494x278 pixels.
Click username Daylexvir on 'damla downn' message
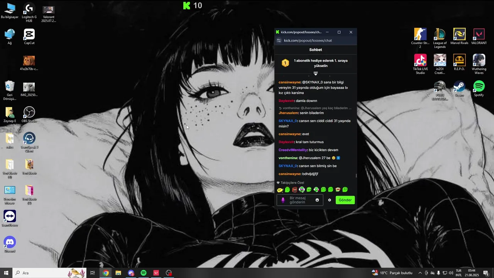286,101
